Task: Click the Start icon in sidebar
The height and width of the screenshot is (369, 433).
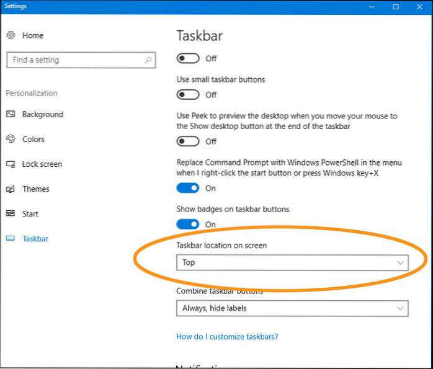Action: tap(11, 214)
